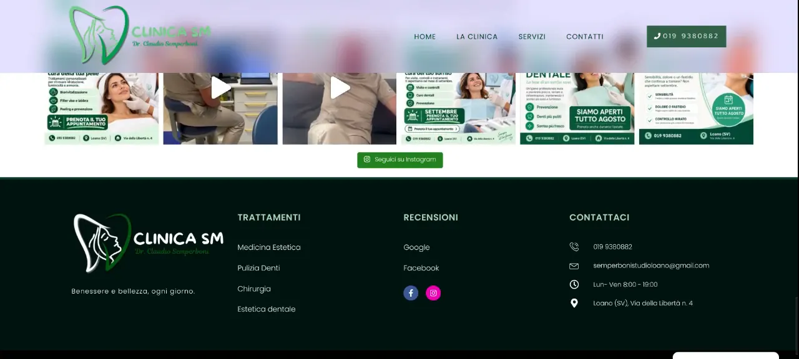Viewport: 799px width, 359px height.
Task: Click the footer Clinica SM logo
Action: [149, 243]
